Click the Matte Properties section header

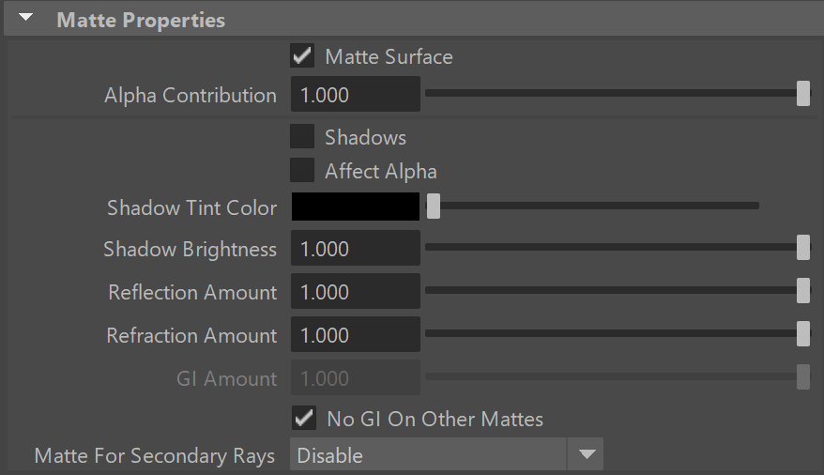414,20
